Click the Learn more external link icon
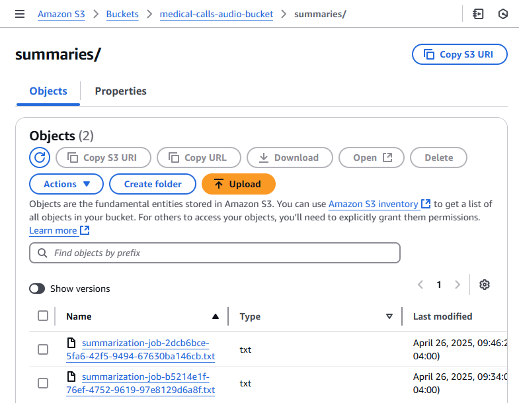 coord(85,230)
